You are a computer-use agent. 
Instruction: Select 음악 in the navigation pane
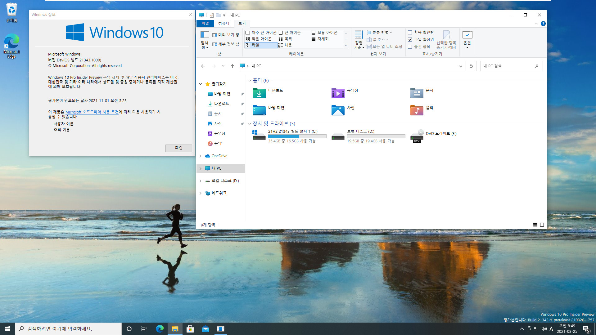218,143
